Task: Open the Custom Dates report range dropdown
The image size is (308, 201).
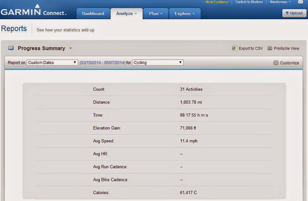Action: click(52, 62)
